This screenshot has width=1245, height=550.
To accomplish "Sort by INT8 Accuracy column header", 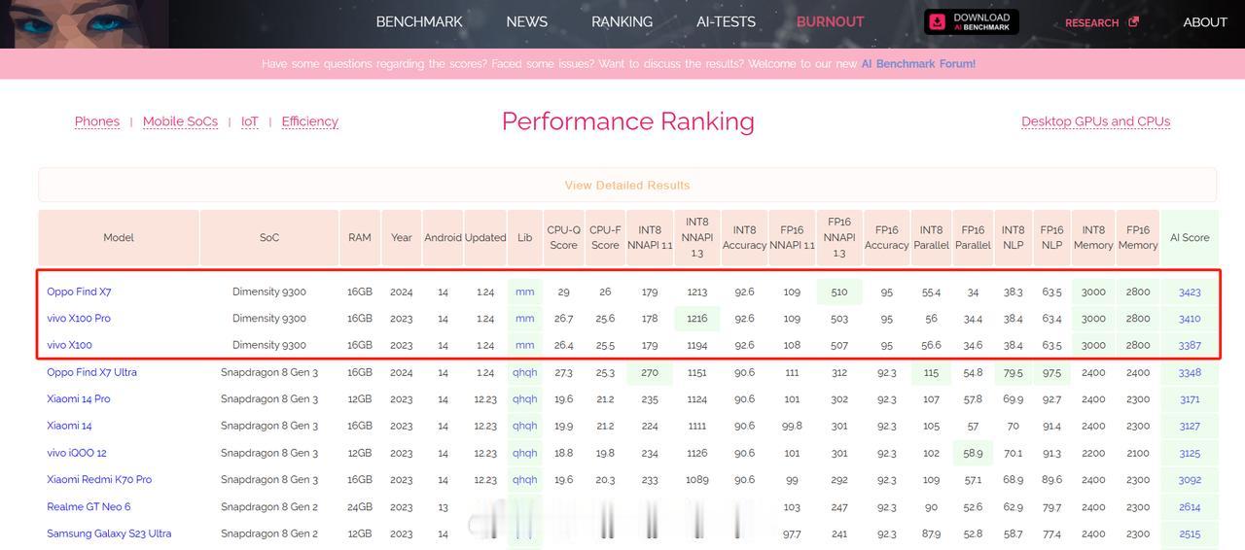I will pyautogui.click(x=744, y=237).
